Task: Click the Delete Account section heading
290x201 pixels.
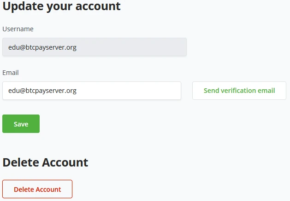Action: [x=45, y=162]
